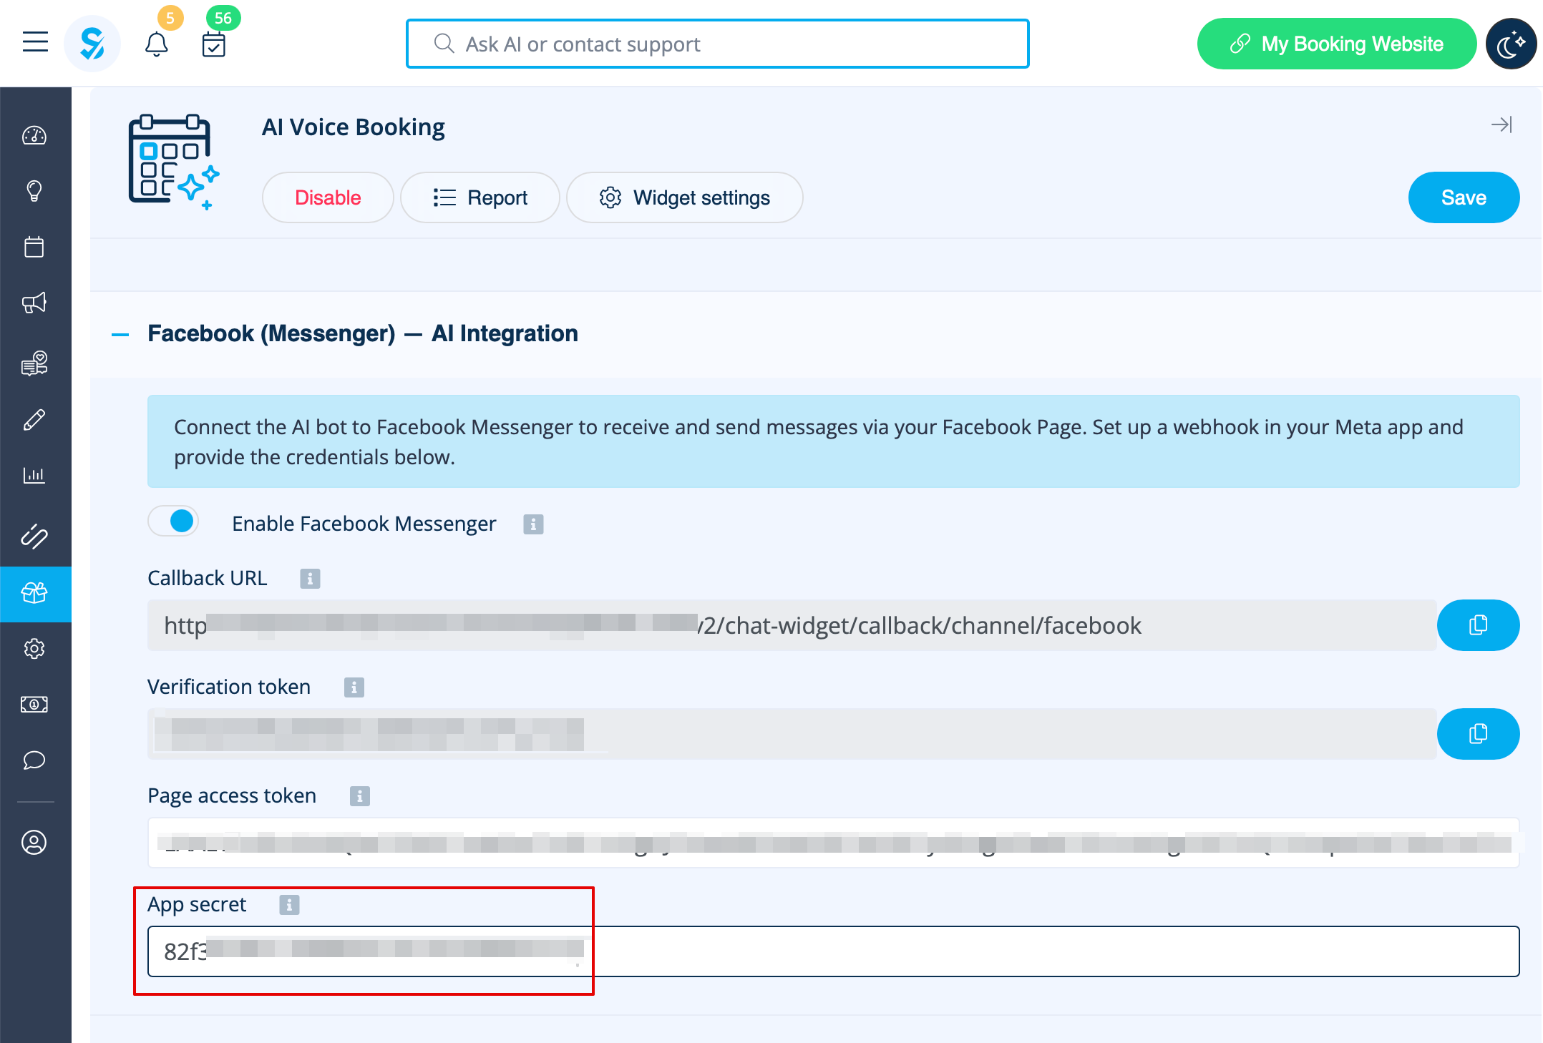This screenshot has height=1043, width=1543.
Task: Copy the Verification token
Action: point(1477,734)
